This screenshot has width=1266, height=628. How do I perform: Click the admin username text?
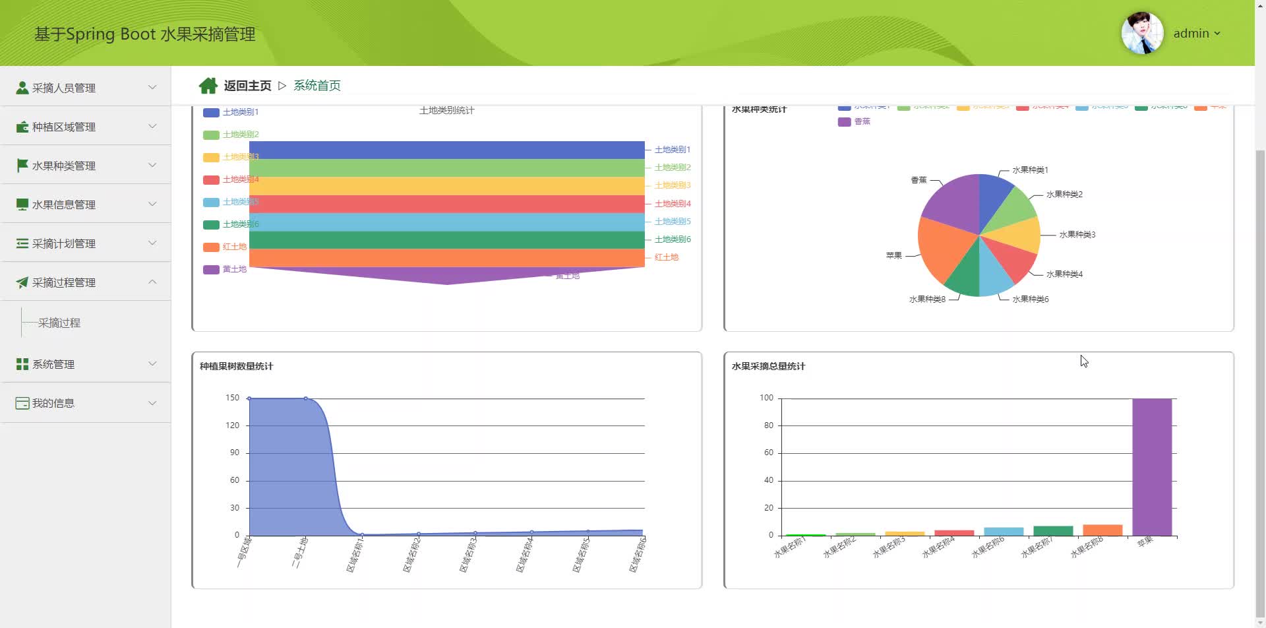pos(1191,34)
